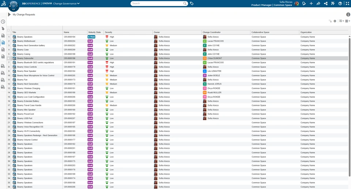Check the Beamy Subwoofer row checkbox
351x189 pixels.
click(8, 58)
